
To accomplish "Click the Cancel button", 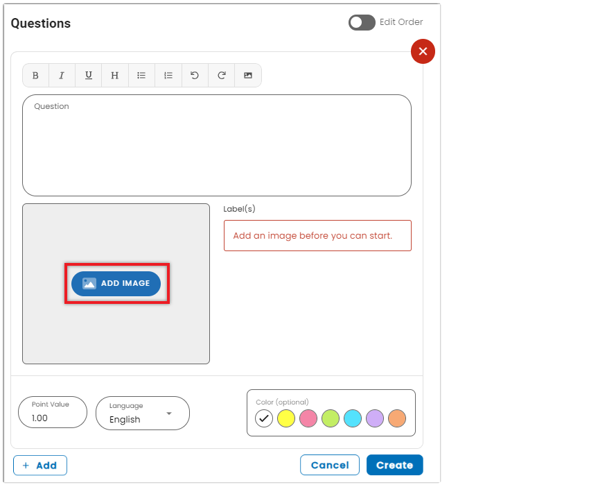I will [330, 465].
